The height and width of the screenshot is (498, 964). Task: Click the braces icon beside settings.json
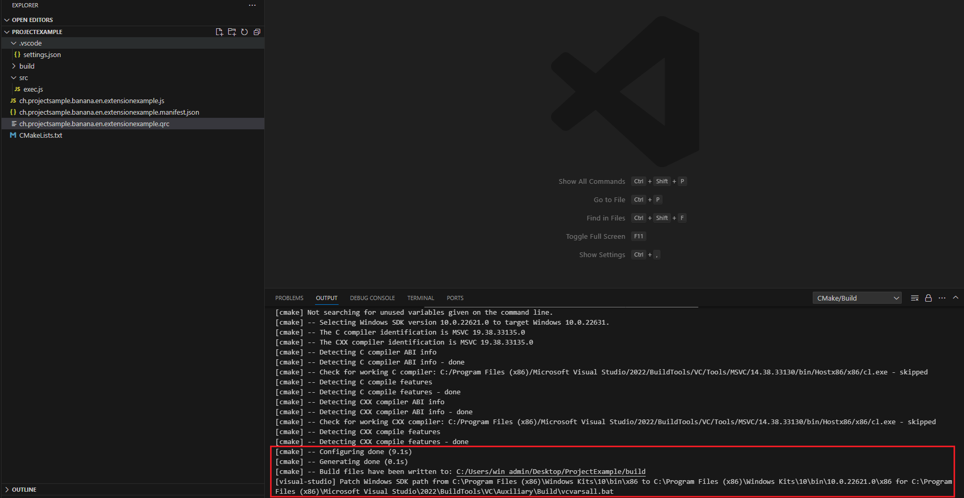(x=17, y=54)
